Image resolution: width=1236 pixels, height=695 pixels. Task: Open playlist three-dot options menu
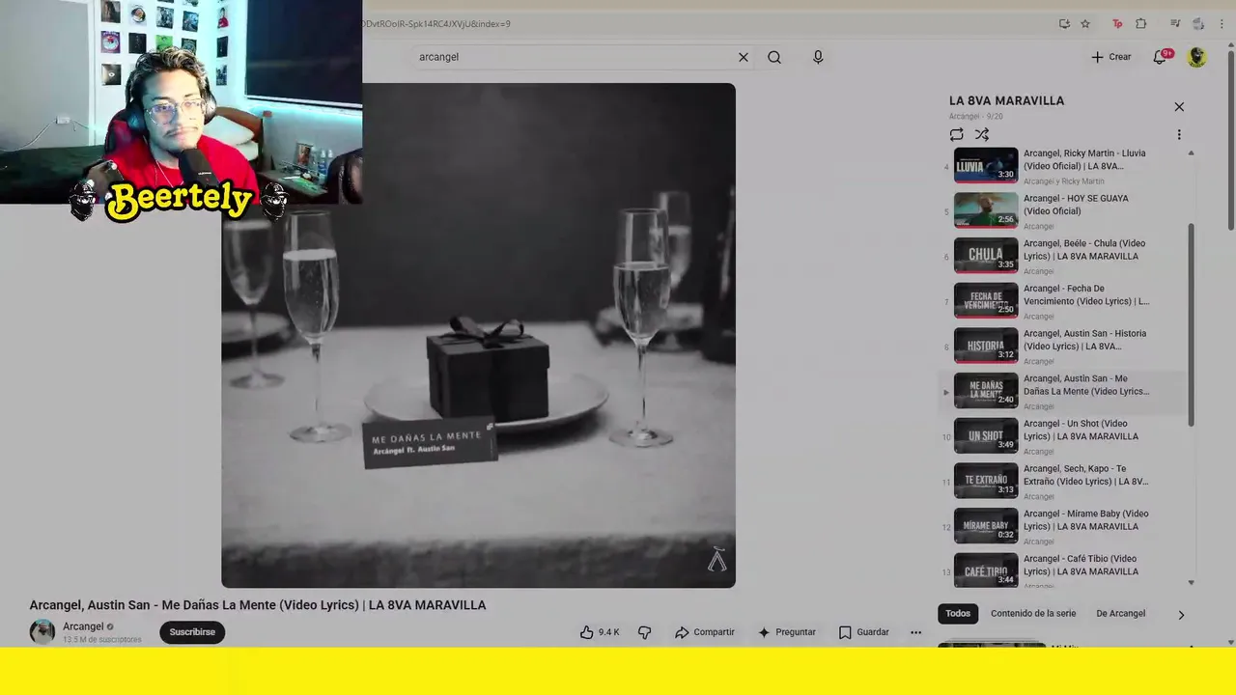click(x=1179, y=135)
